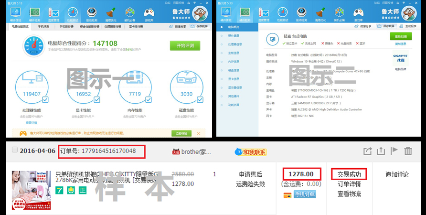Screen dimensions: 426x215
Task: Click the upload share icon on order row
Action: (381, 151)
